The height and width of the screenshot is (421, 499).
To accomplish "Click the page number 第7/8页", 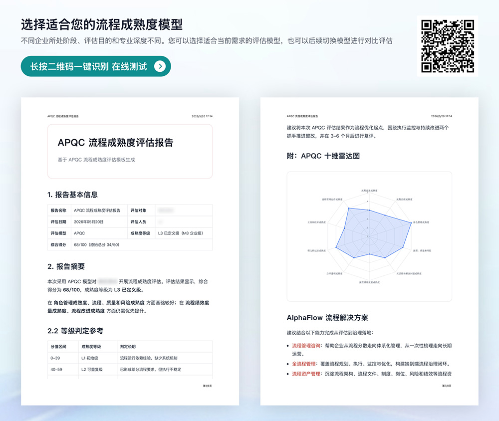I will click(447, 386).
